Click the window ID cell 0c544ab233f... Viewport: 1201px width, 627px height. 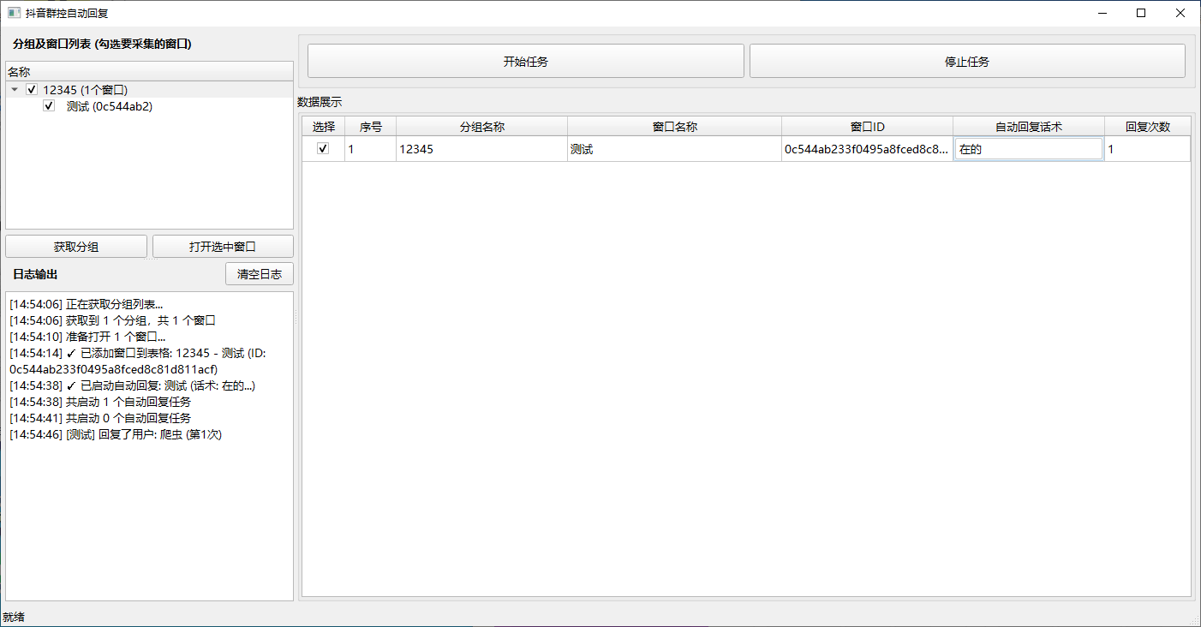[867, 149]
